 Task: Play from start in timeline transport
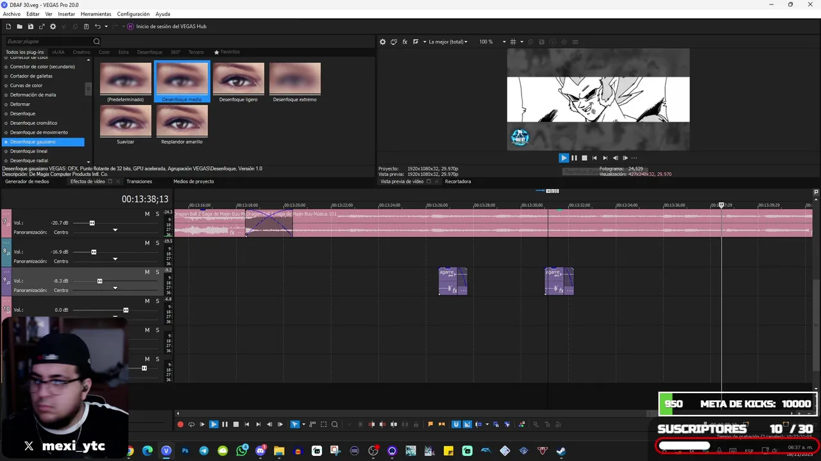(202, 425)
